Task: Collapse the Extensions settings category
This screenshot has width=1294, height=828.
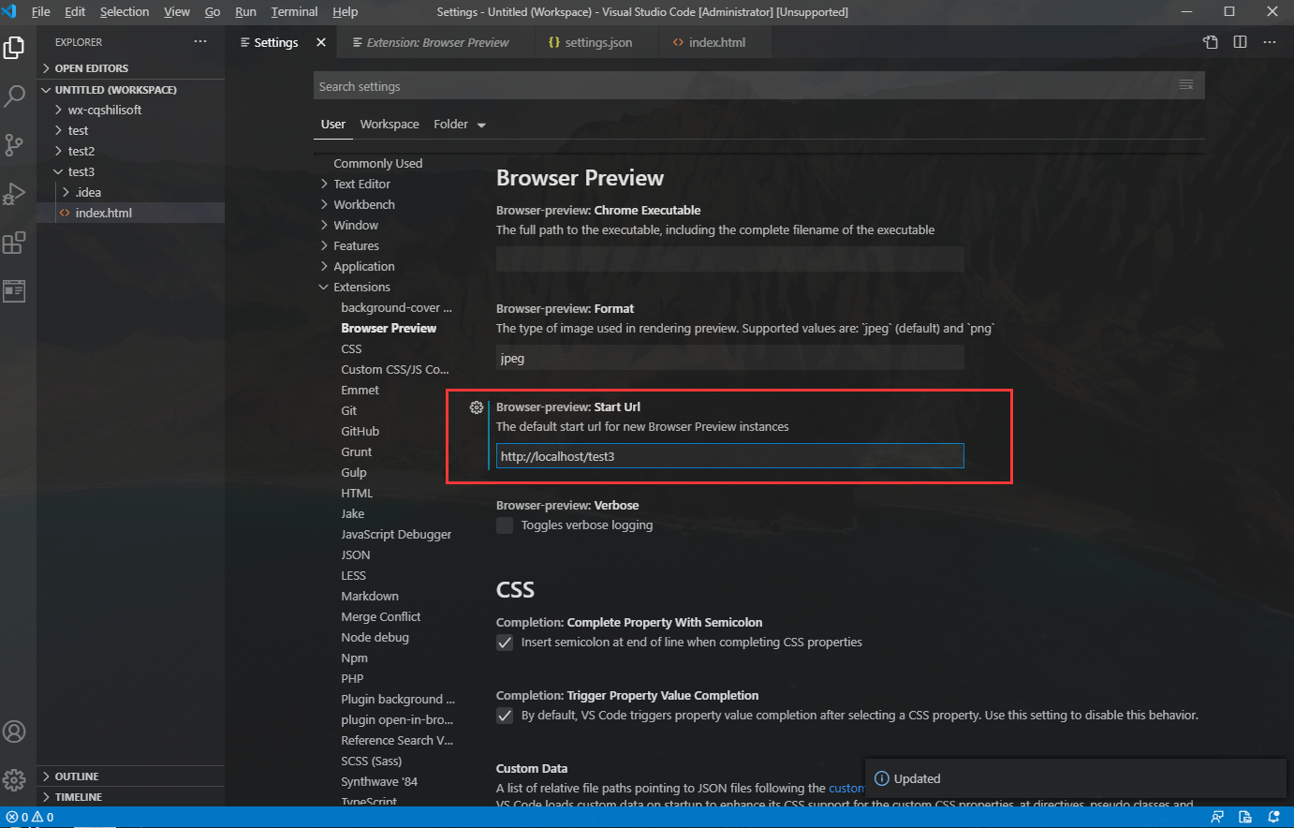Action: point(361,287)
